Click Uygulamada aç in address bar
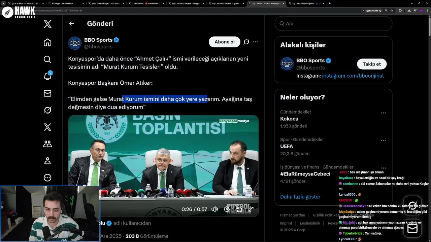Image resolution: width=431 pixels, height=242 pixels. pos(372,10)
